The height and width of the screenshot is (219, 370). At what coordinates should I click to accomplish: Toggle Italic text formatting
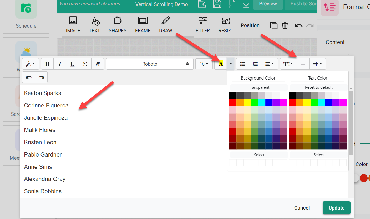click(x=60, y=64)
